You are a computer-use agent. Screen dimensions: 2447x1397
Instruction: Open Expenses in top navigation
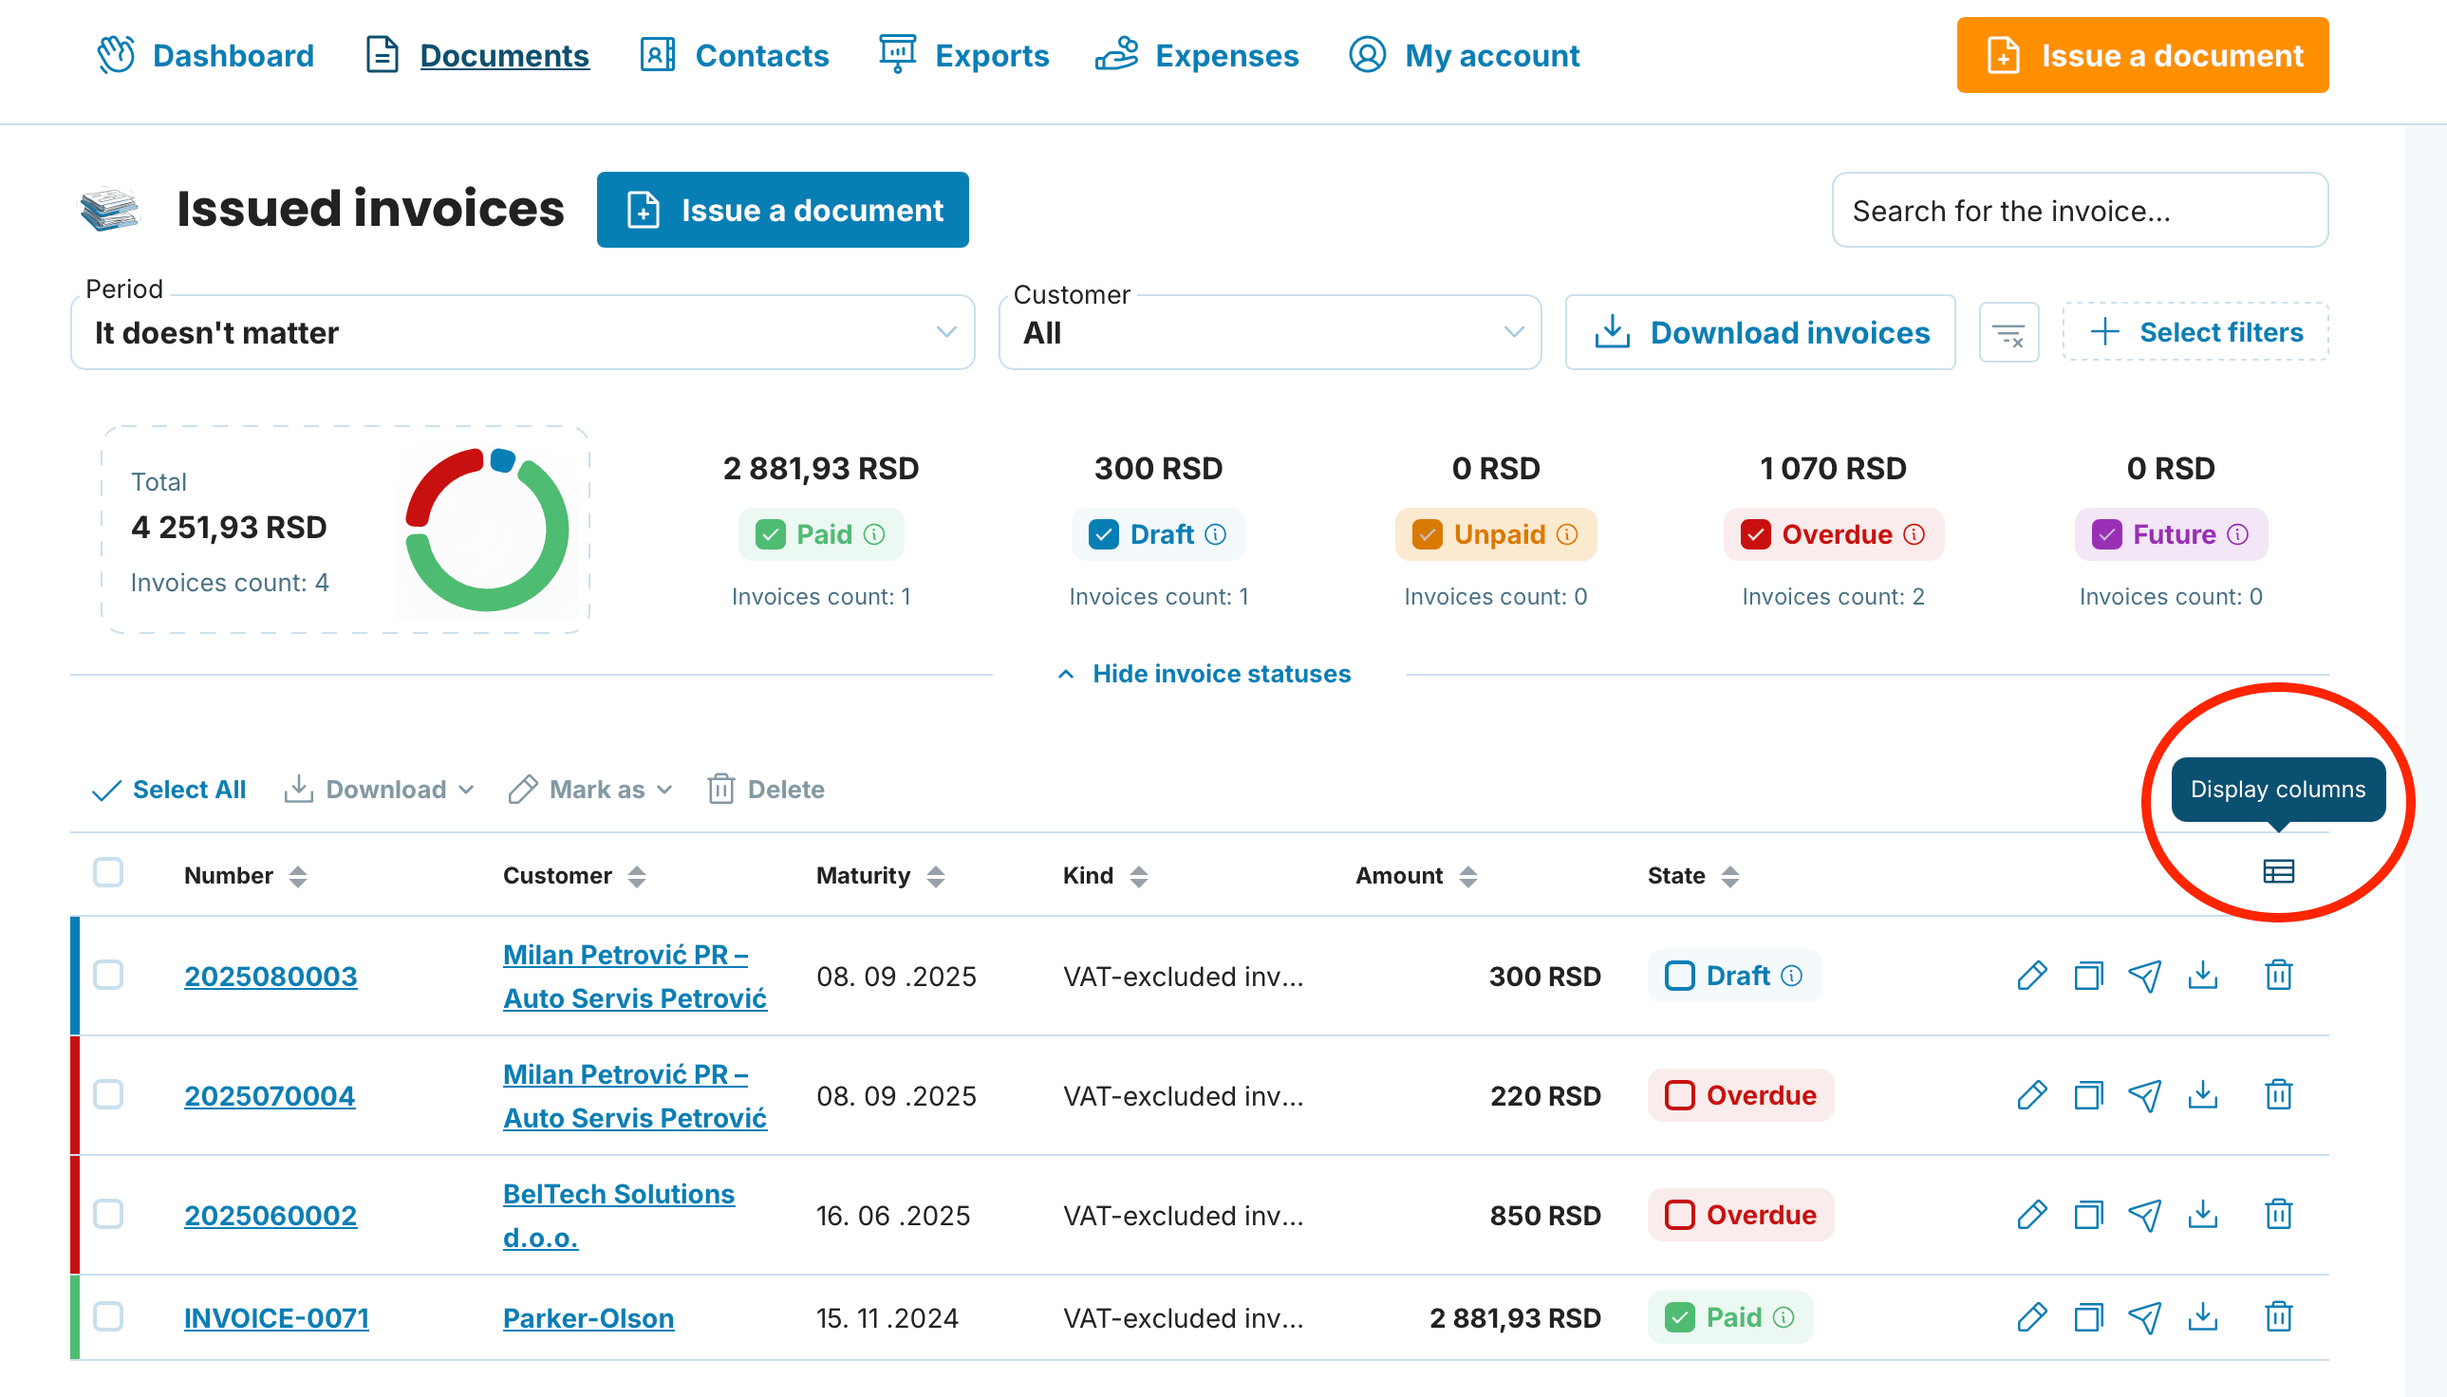tap(1197, 56)
